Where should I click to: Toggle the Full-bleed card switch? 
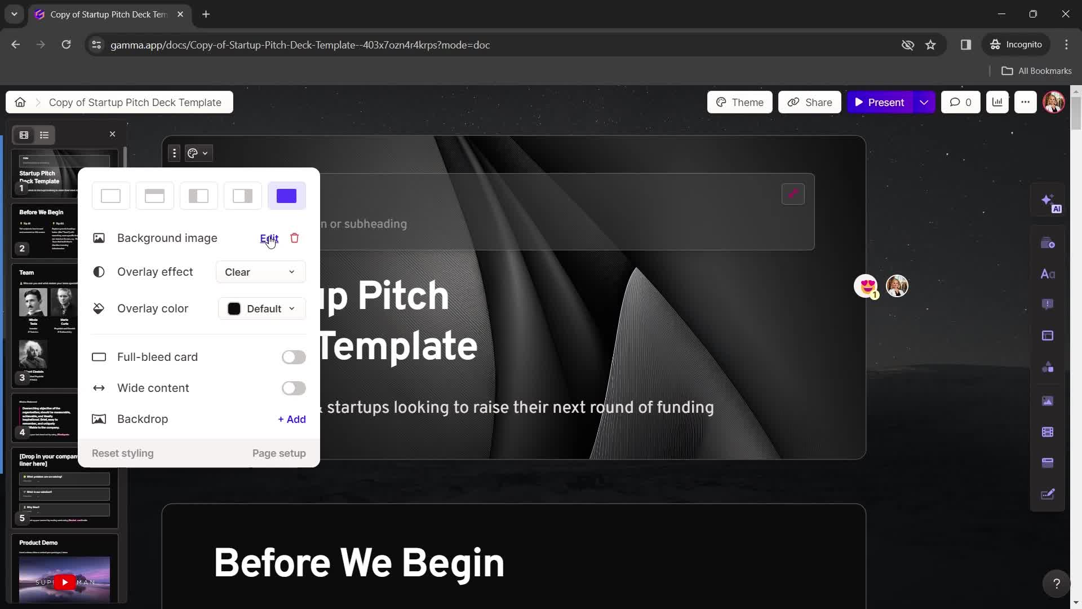294,357
